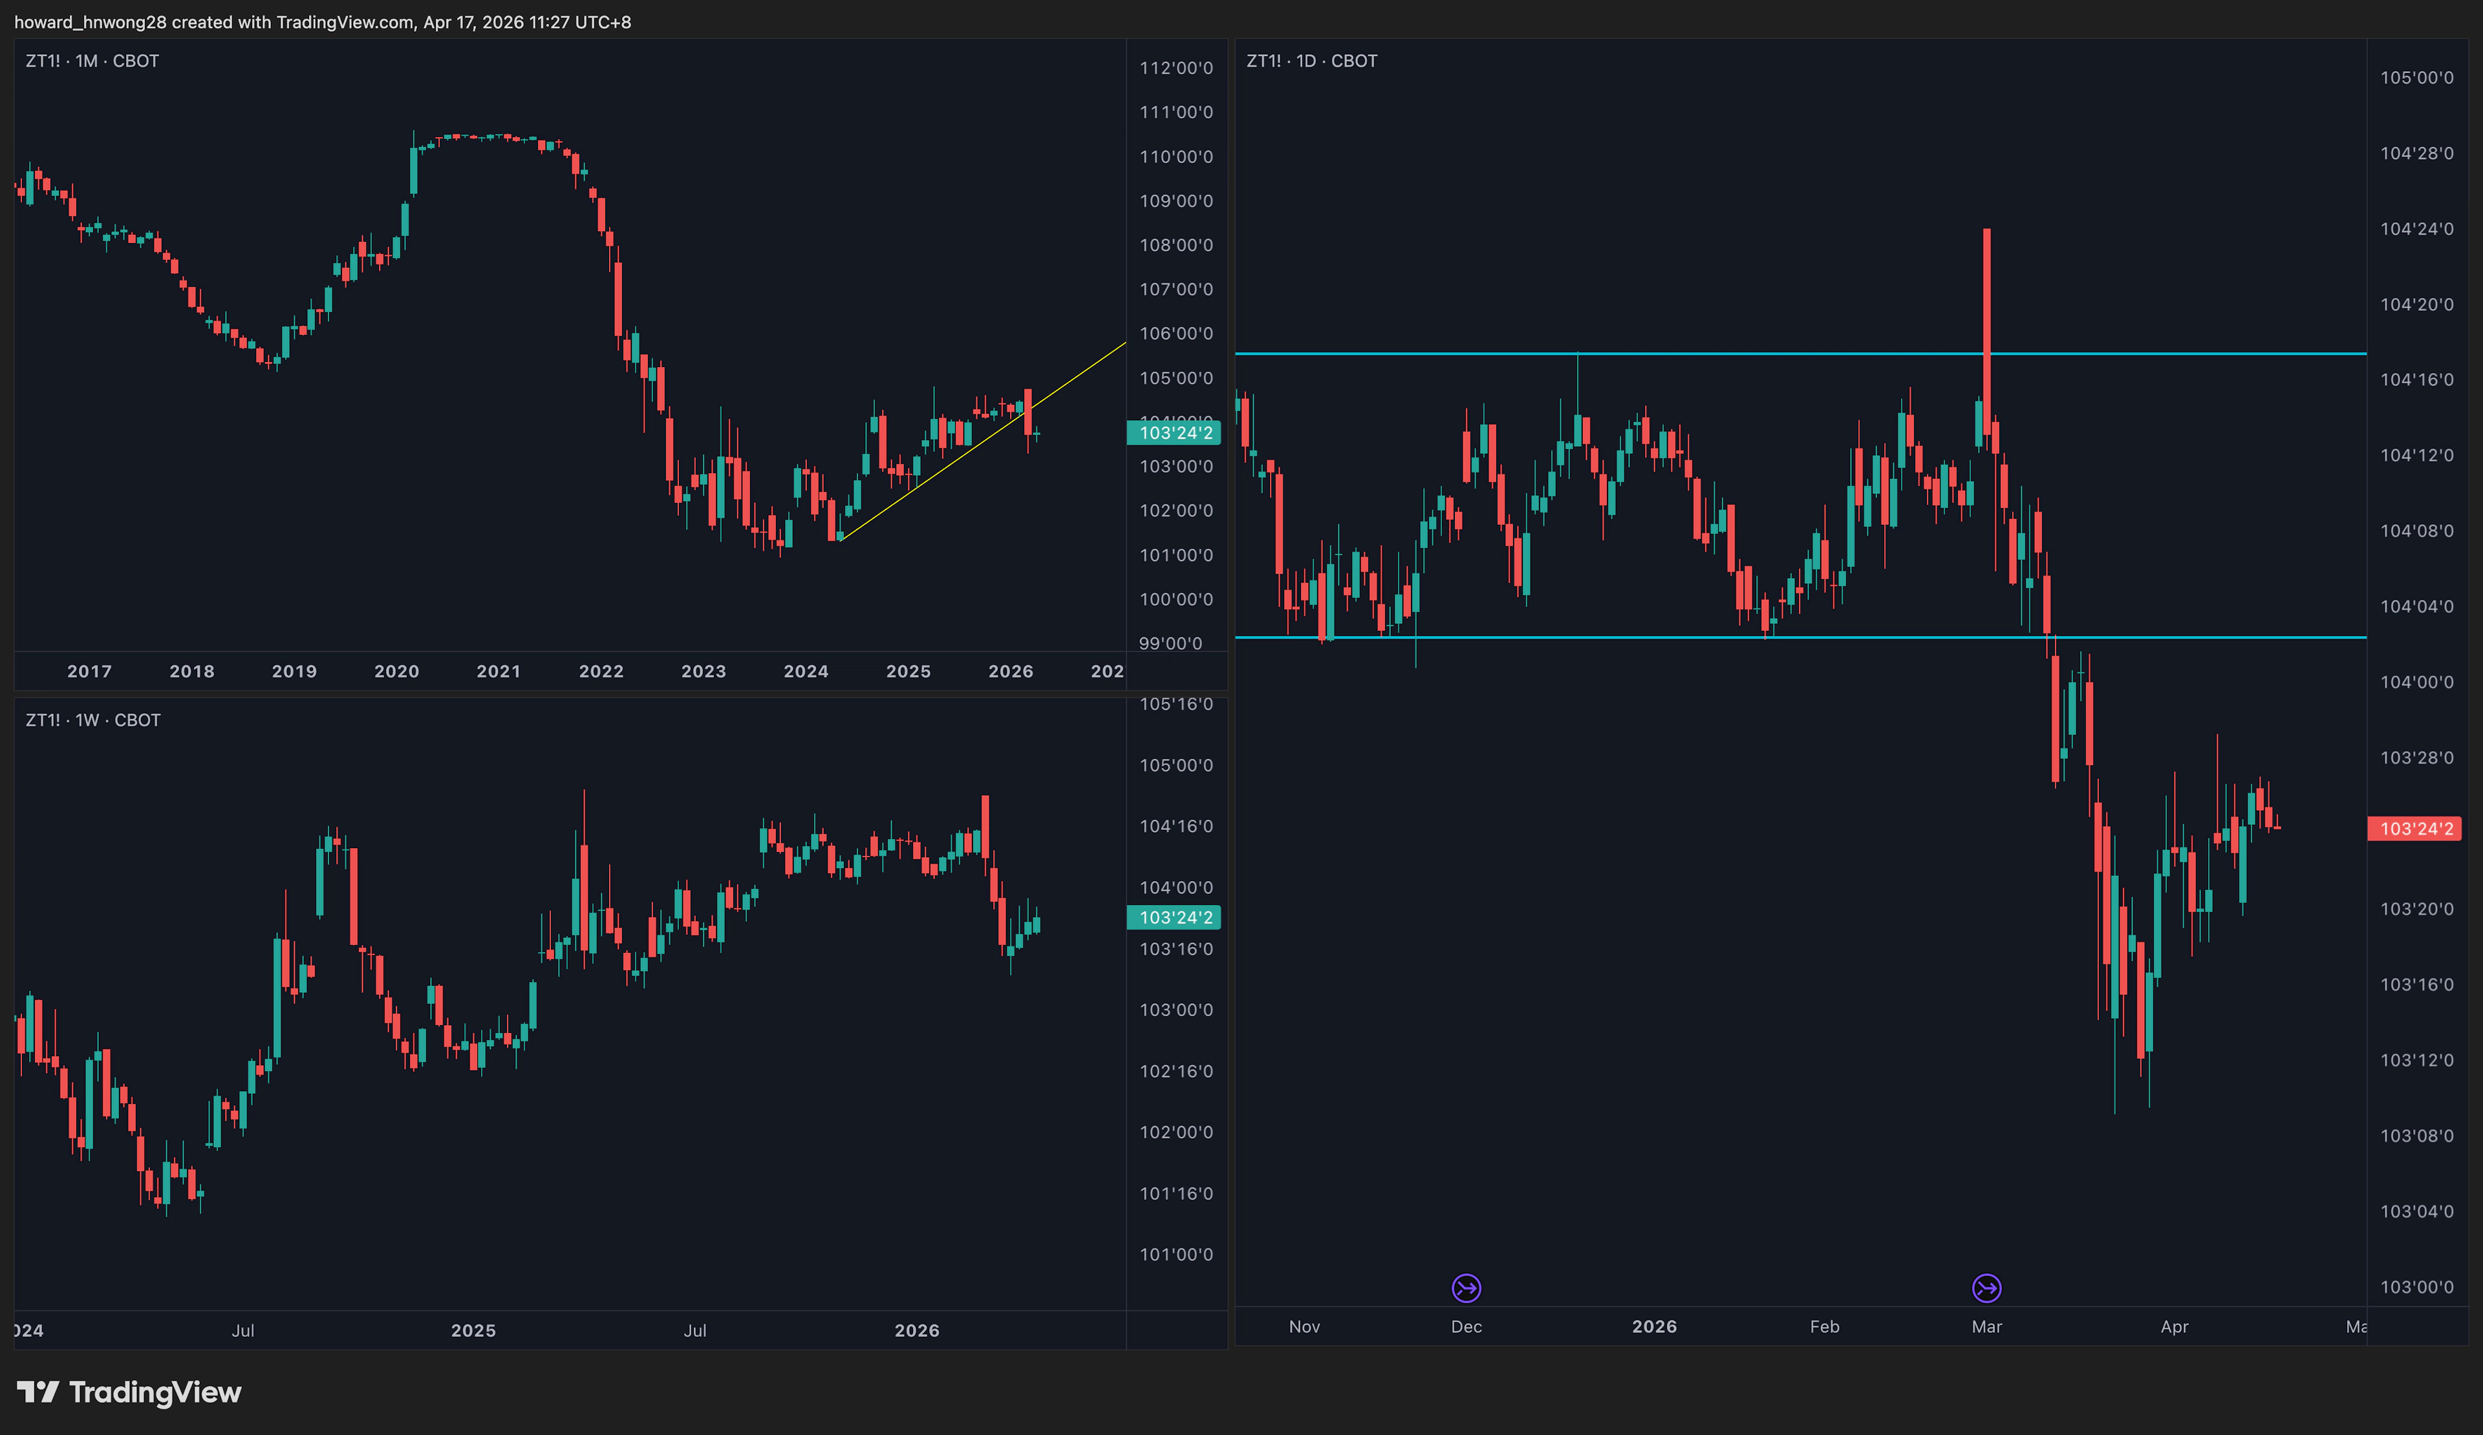Click the 103'12'0 label on the daily price axis
This screenshot has width=2483, height=1435.
(x=2417, y=1059)
